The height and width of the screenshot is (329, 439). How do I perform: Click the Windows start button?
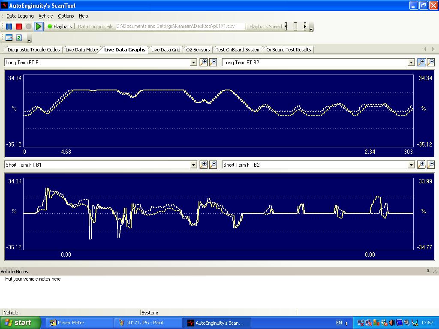coord(21,323)
